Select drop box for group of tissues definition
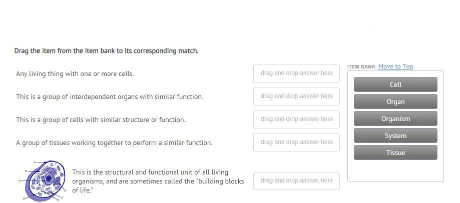 click(296, 142)
